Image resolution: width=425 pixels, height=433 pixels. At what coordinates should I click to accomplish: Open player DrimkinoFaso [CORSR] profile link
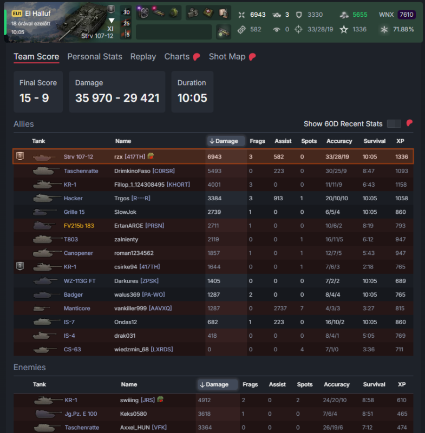click(145, 171)
